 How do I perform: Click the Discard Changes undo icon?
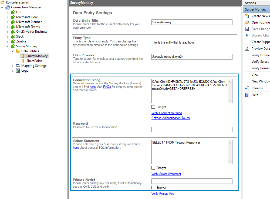247,35
